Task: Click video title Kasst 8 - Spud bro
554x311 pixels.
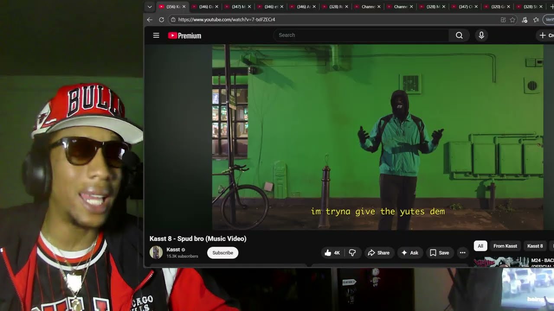Action: 198,238
